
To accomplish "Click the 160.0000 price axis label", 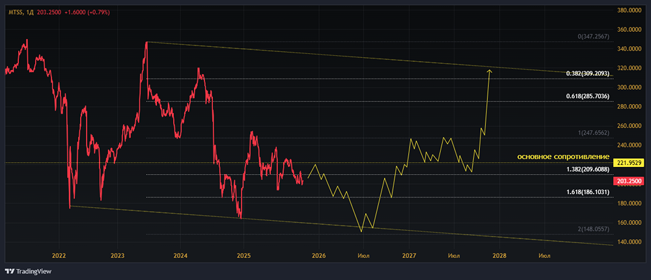I will click(629, 223).
